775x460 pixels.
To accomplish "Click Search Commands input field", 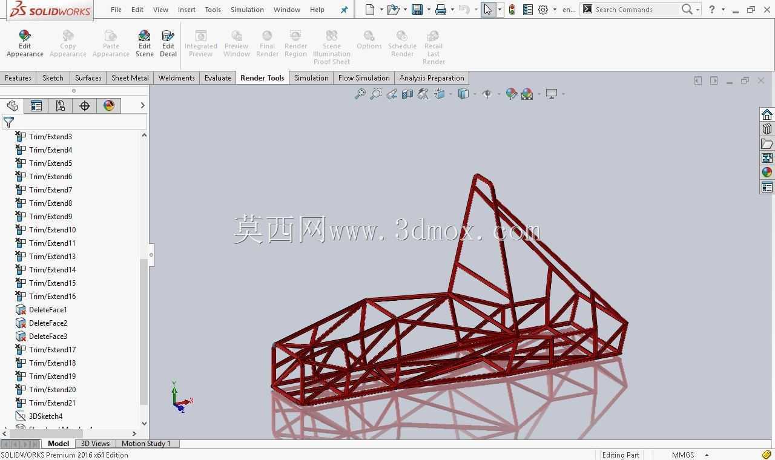I will [x=635, y=10].
